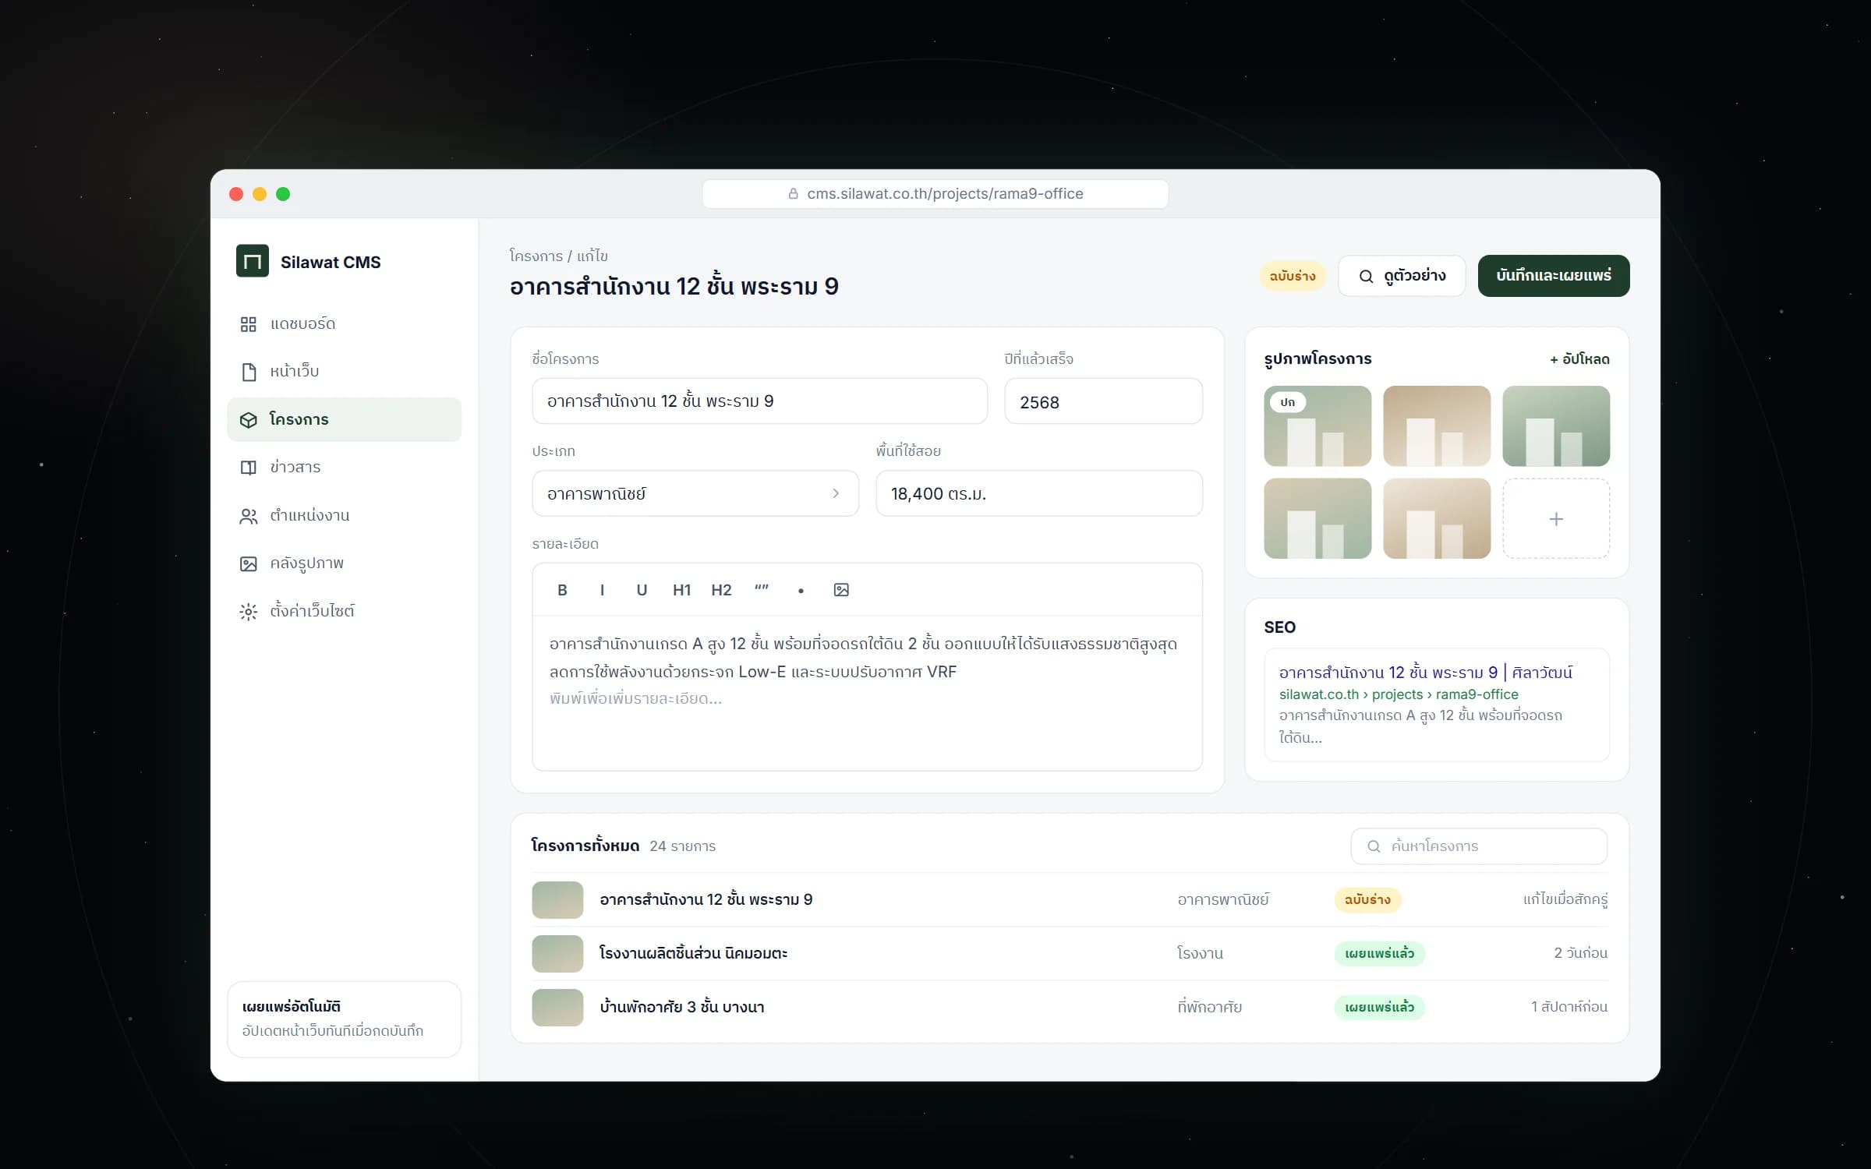Toggle bold formatting in editor
Viewport: 1871px width, 1169px height.
562,590
